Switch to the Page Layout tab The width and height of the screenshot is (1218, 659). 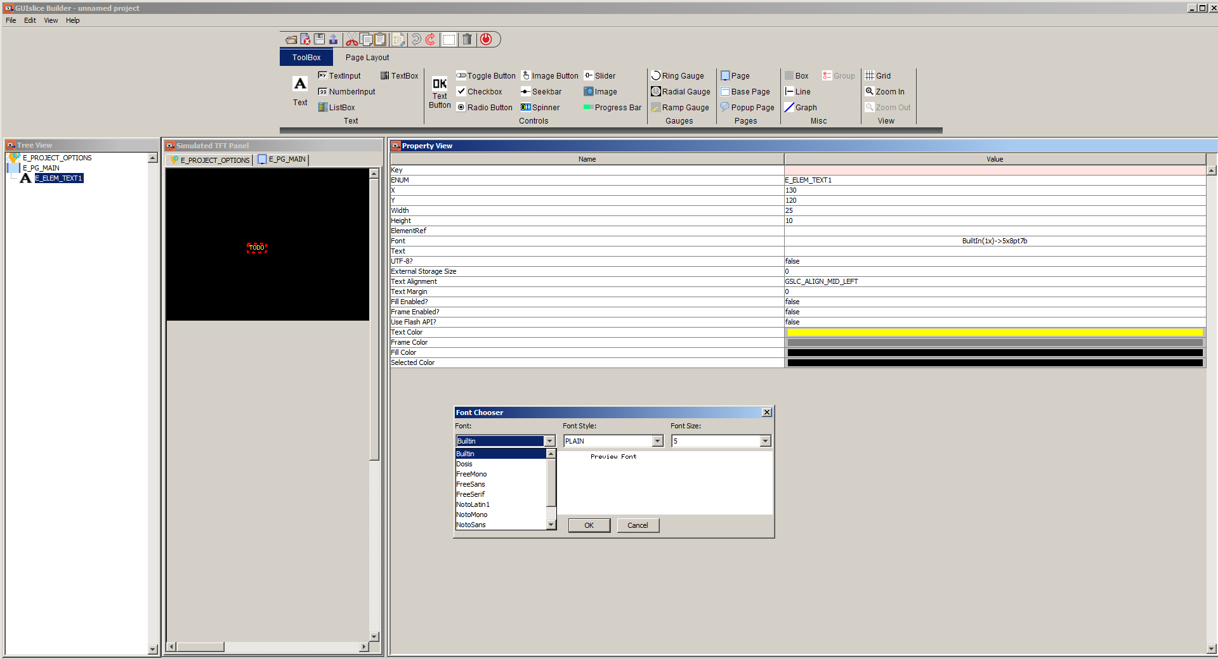click(x=367, y=57)
